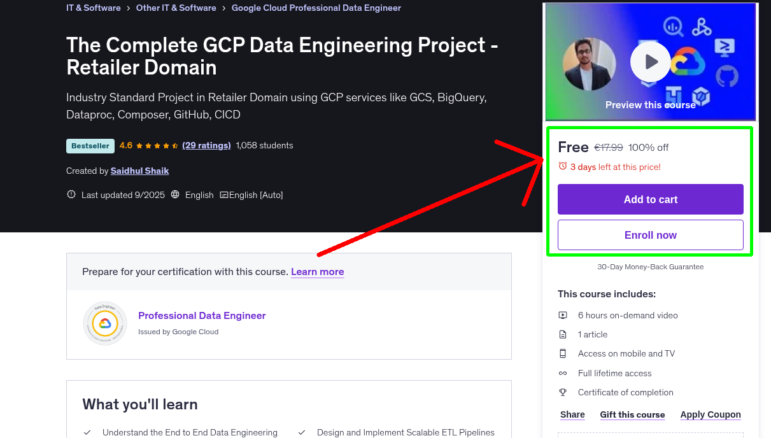Click Add to cart
771x438 pixels.
click(x=650, y=199)
